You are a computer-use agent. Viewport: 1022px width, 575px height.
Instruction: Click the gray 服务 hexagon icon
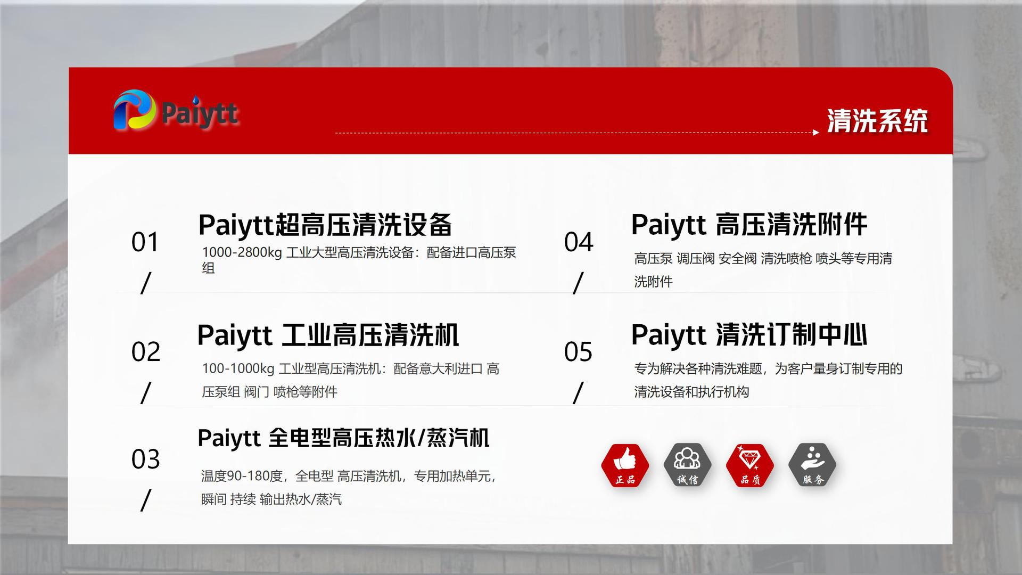pos(812,465)
